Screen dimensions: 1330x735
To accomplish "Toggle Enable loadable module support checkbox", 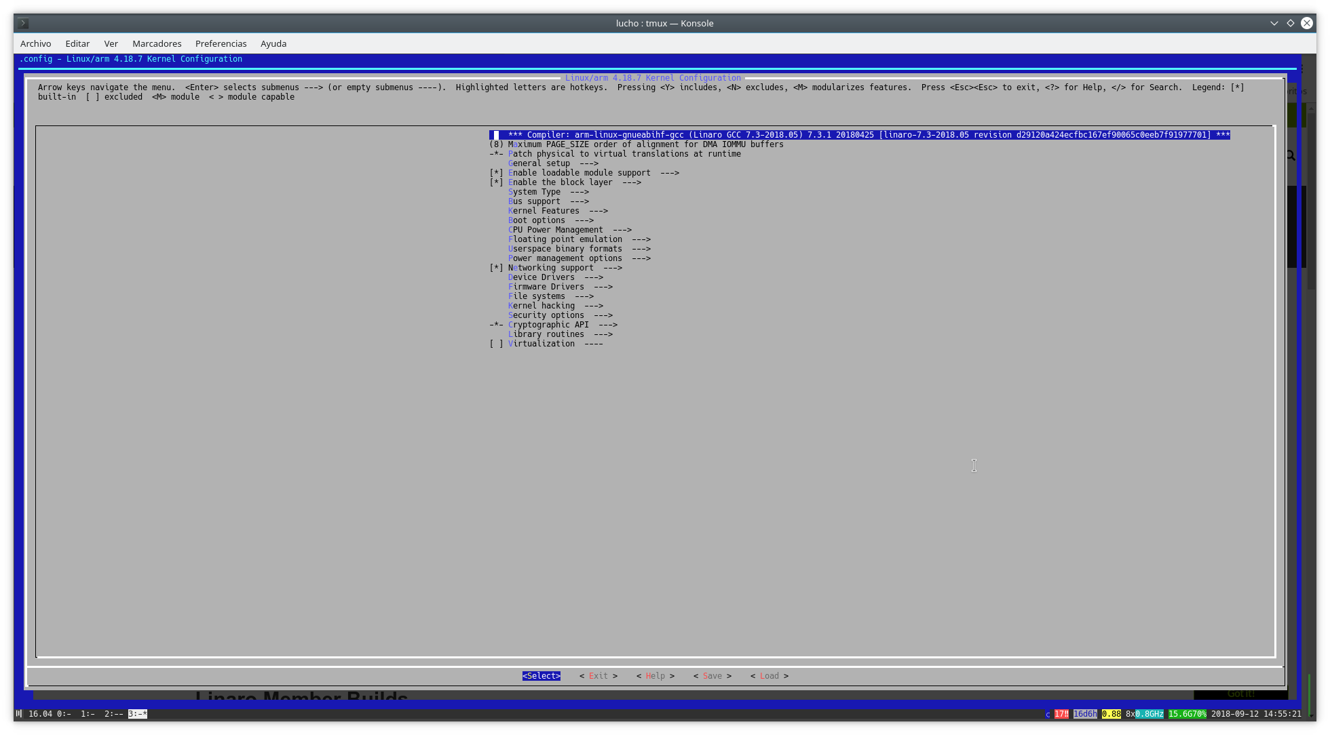I will (497, 173).
